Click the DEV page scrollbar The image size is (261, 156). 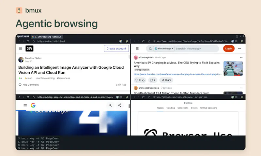pos(129,57)
